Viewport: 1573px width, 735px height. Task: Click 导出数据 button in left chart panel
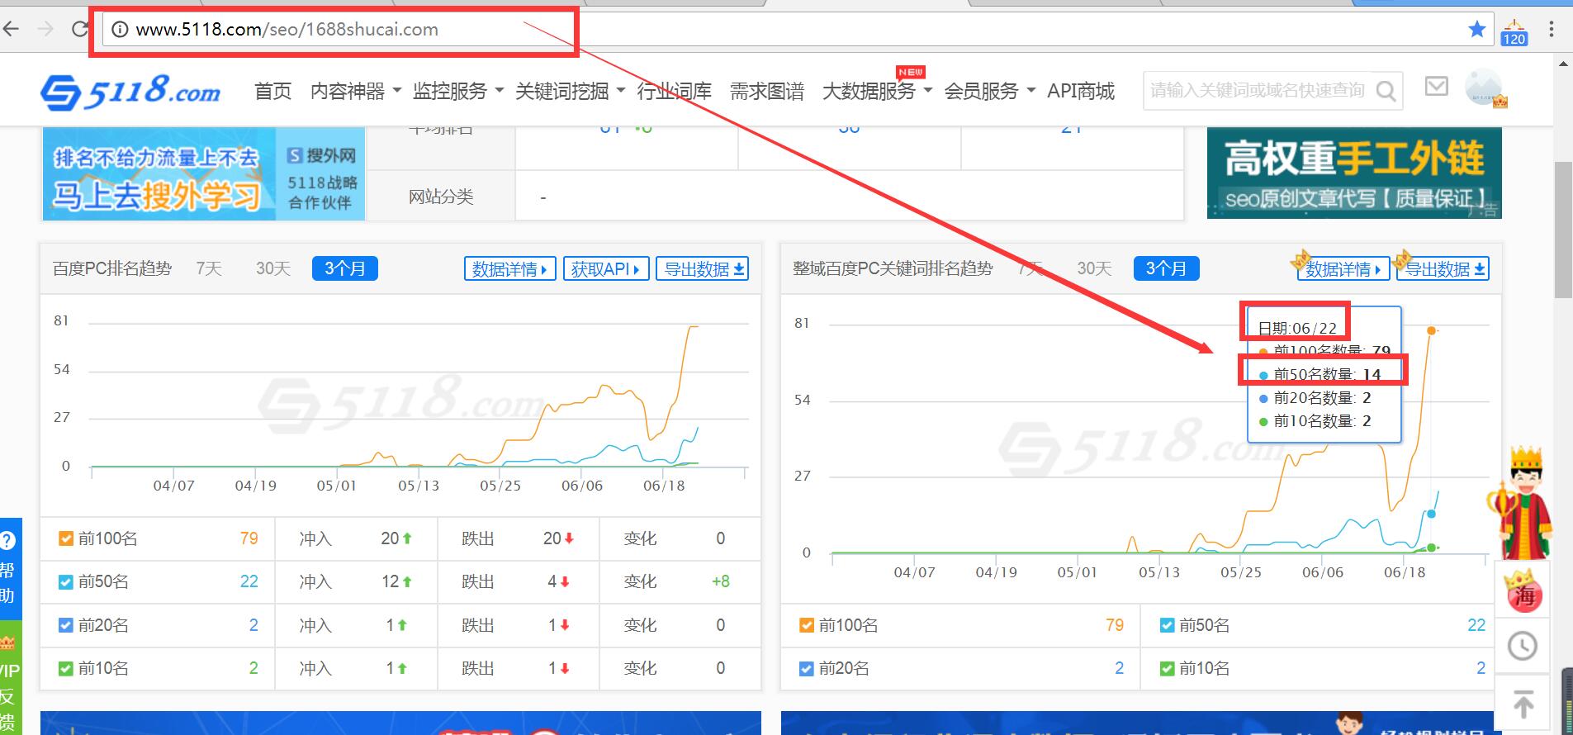coord(702,269)
